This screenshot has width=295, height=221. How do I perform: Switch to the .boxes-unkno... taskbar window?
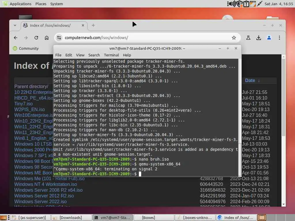coord(195,218)
